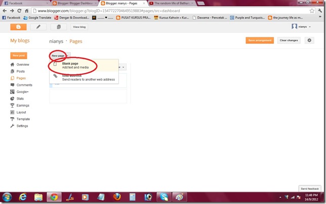Open a new browser tab

click(200, 4)
